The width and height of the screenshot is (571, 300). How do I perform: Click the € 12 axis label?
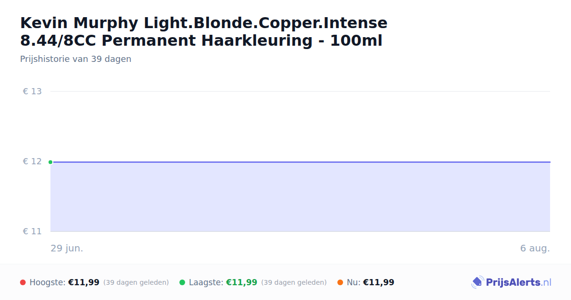tap(32, 161)
